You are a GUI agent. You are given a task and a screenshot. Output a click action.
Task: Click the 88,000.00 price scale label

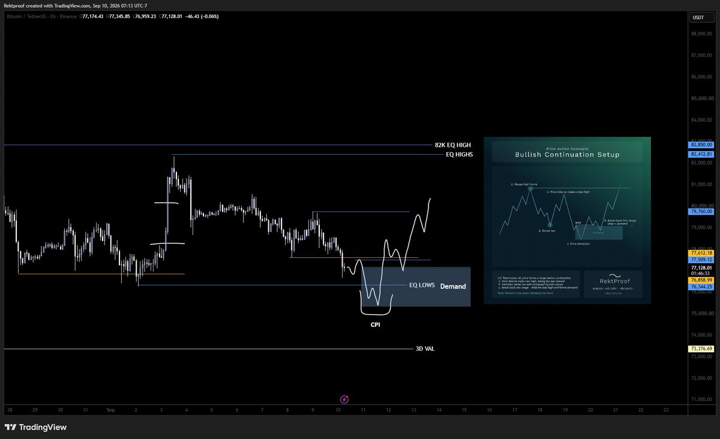click(701, 34)
